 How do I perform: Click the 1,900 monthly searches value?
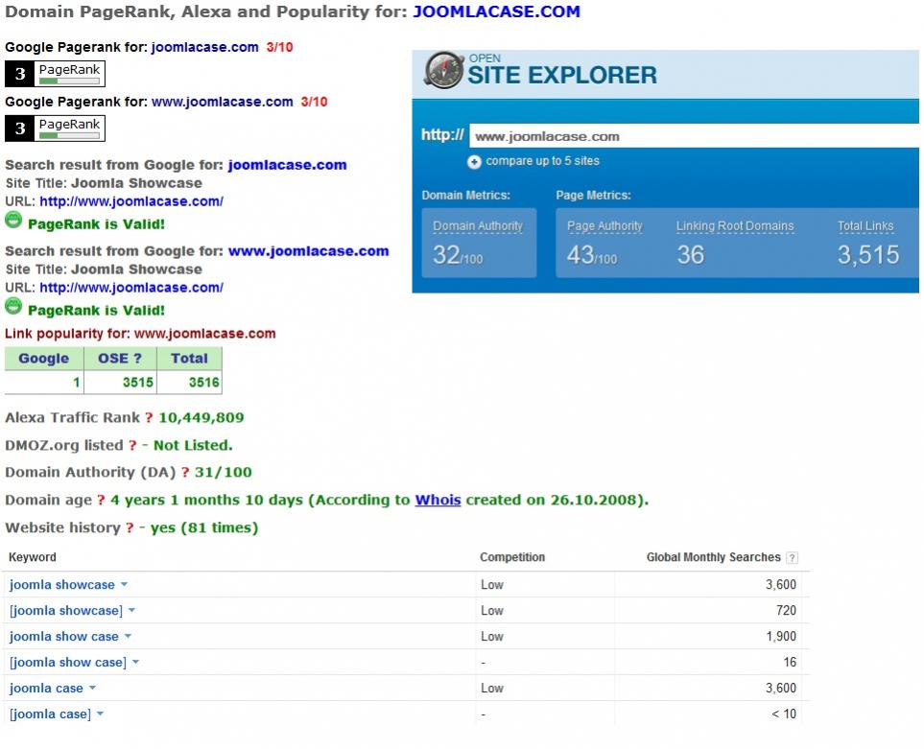click(x=781, y=637)
